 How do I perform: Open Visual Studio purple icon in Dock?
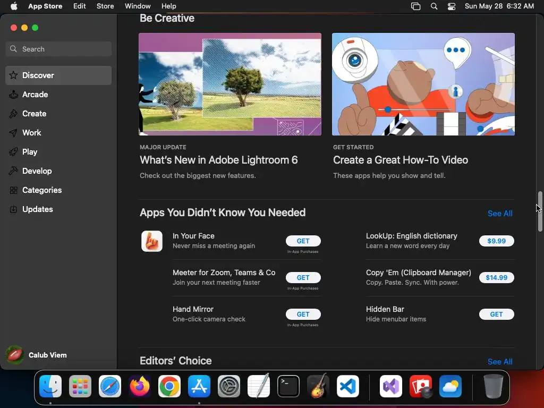(x=391, y=386)
